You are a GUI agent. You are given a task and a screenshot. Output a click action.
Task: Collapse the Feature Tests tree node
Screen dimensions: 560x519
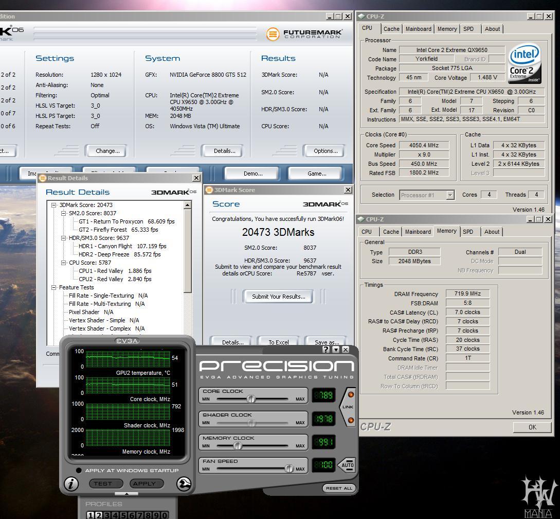pyautogui.click(x=53, y=287)
